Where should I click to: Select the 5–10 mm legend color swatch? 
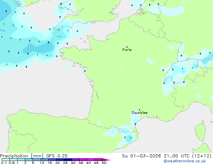[37, 160]
